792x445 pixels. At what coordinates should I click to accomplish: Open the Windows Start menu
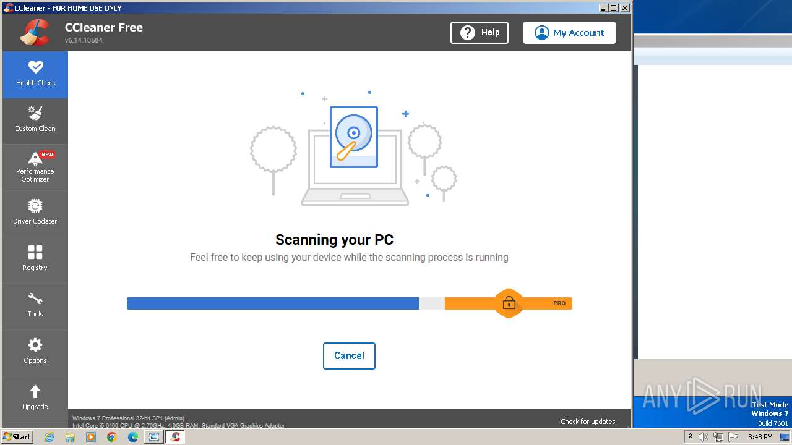(17, 437)
